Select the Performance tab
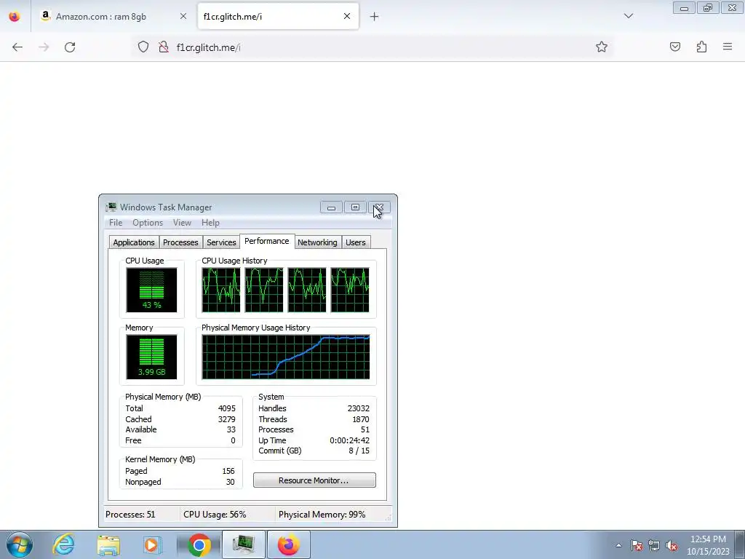Viewport: 745px width, 559px height. 266,241
